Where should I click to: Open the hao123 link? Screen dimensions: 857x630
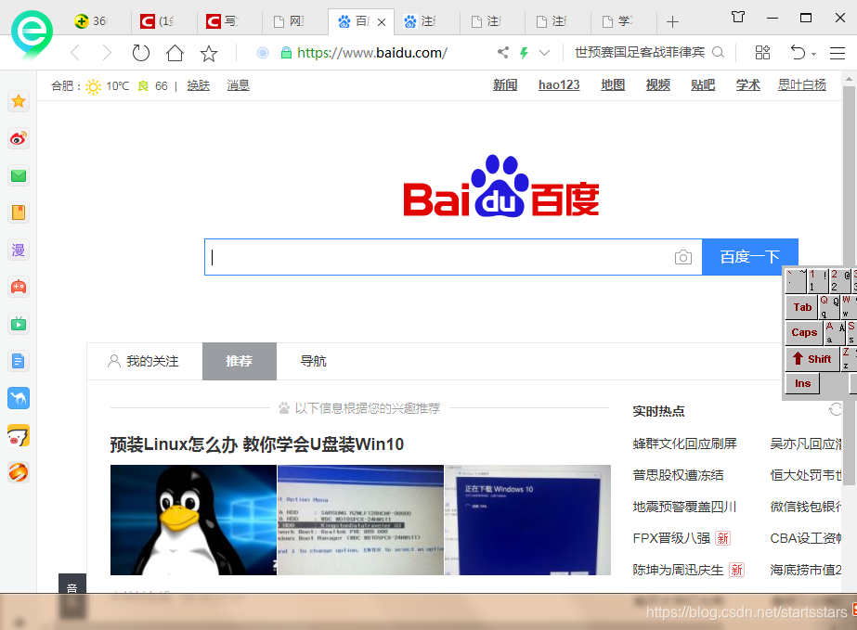click(x=558, y=84)
